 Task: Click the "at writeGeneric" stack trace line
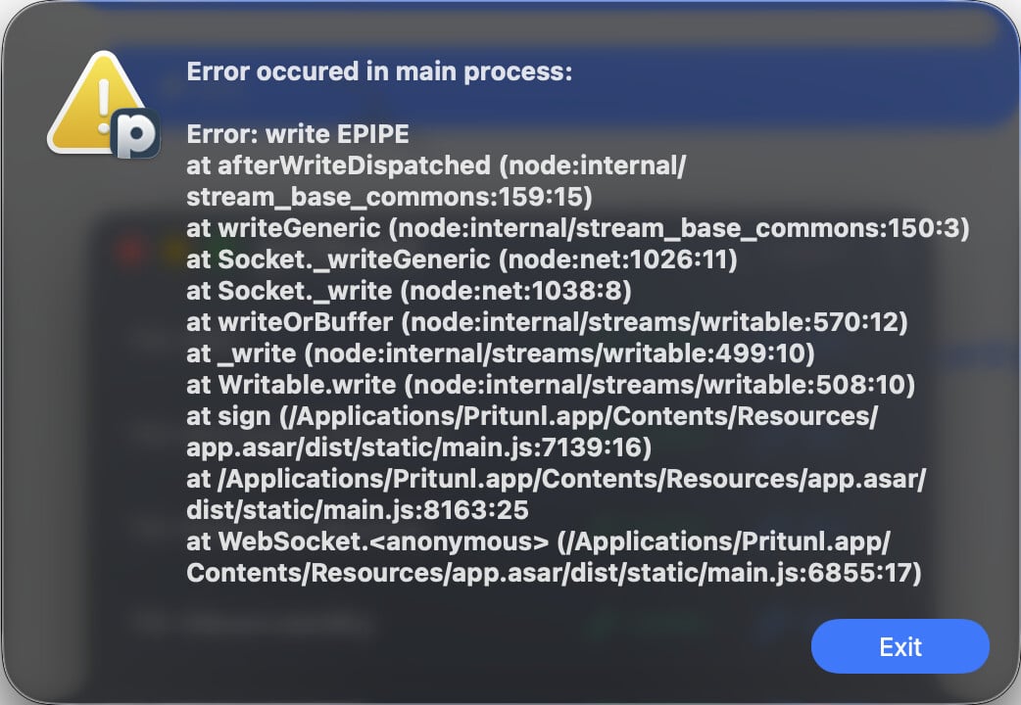click(x=577, y=228)
